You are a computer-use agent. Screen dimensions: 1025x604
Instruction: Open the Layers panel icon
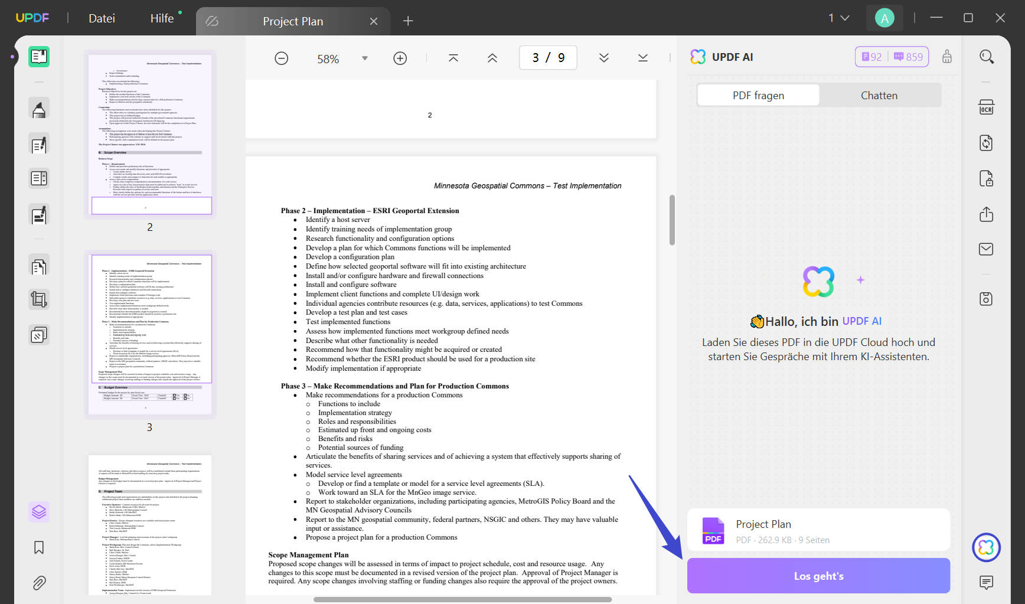pyautogui.click(x=39, y=512)
